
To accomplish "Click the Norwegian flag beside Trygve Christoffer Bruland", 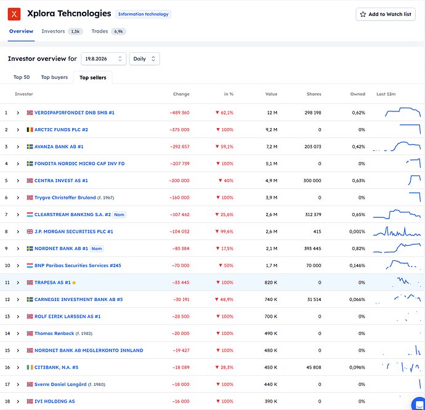I will 30,198.
